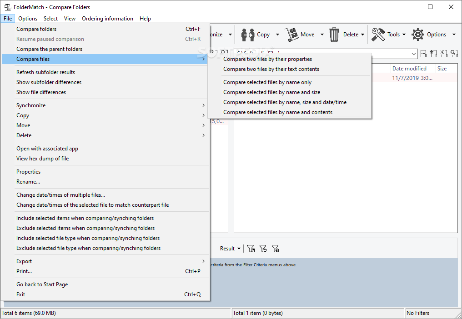Open the Select menu in menu bar

[50, 19]
